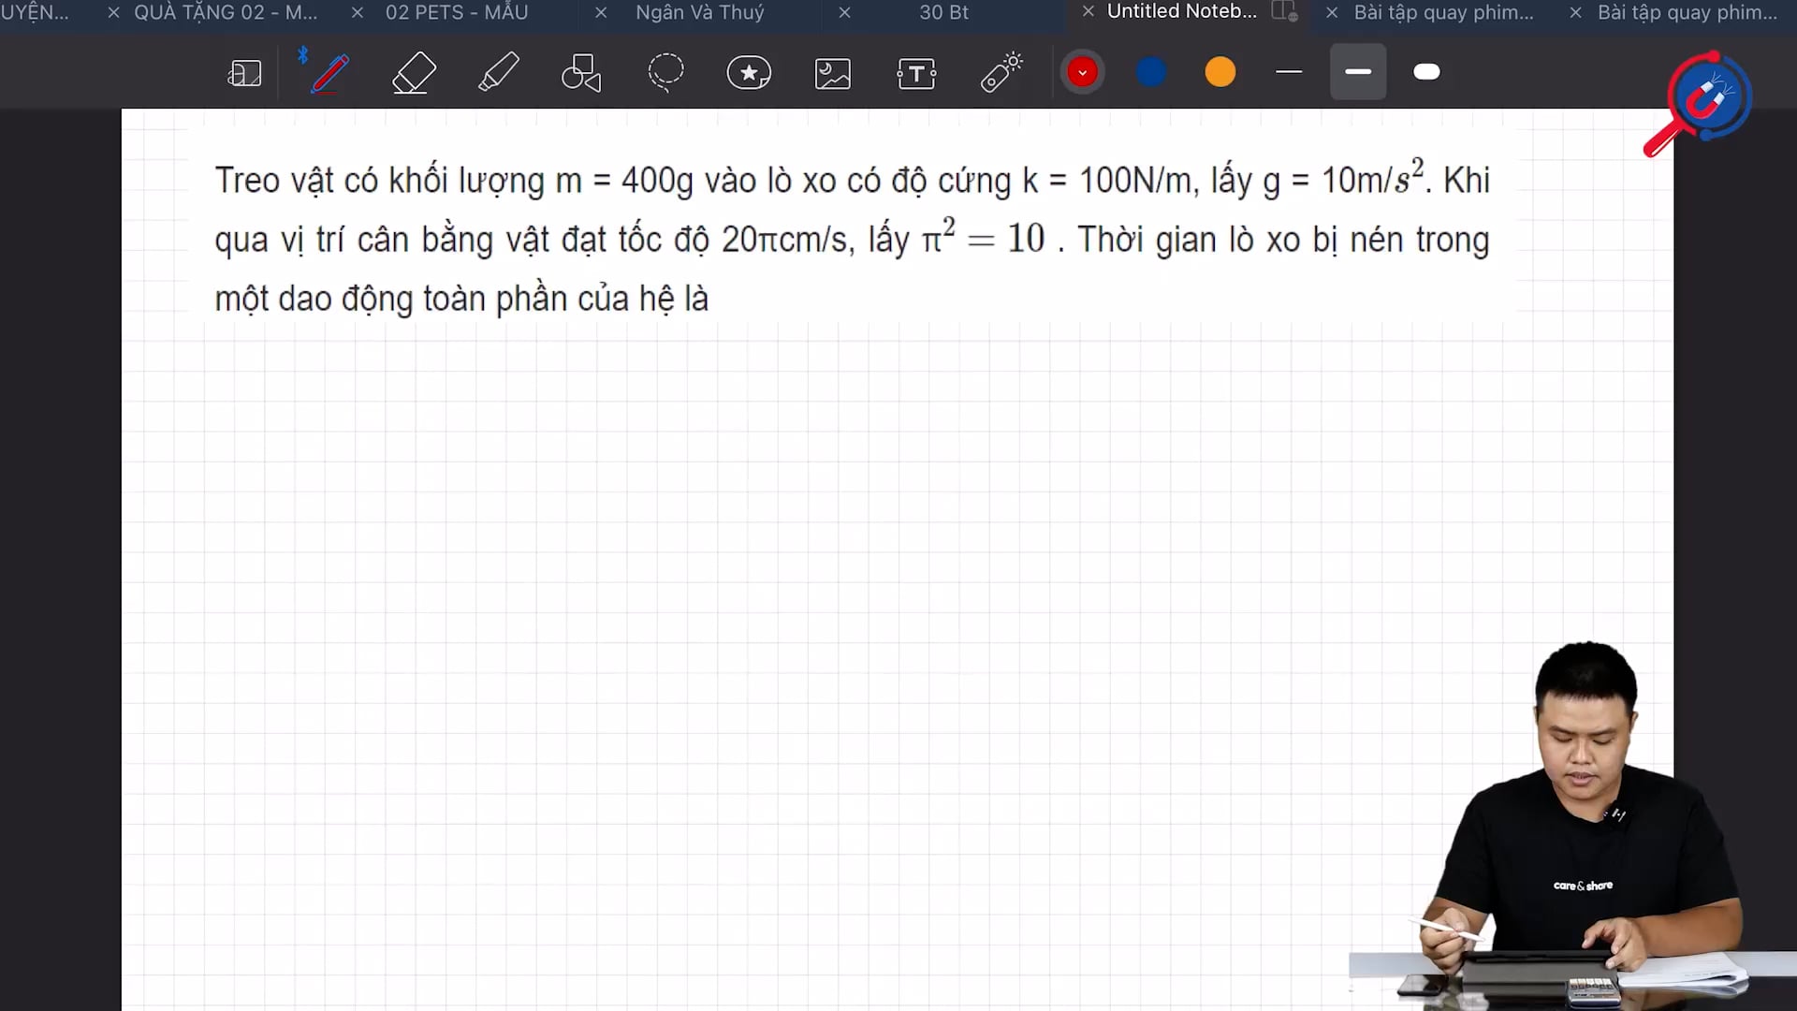Select the thickest stroke width
The height and width of the screenshot is (1011, 1797).
tap(1426, 72)
